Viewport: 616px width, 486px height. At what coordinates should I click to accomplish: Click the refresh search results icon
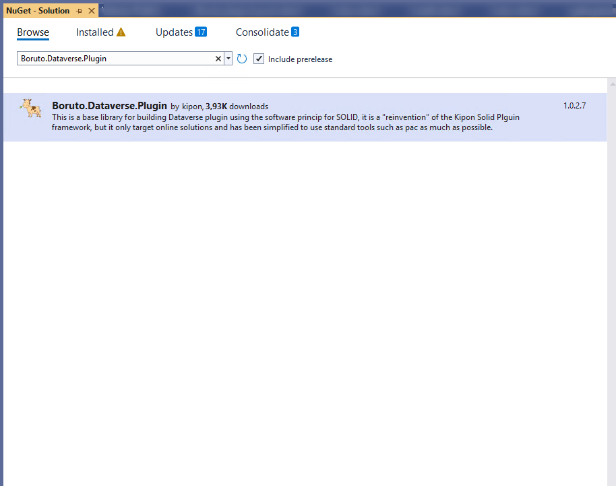point(241,59)
